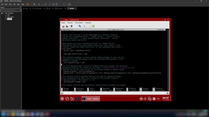Open the Правка menu in Fly terminal
This screenshot has width=209, height=117.
[x=70, y=23]
